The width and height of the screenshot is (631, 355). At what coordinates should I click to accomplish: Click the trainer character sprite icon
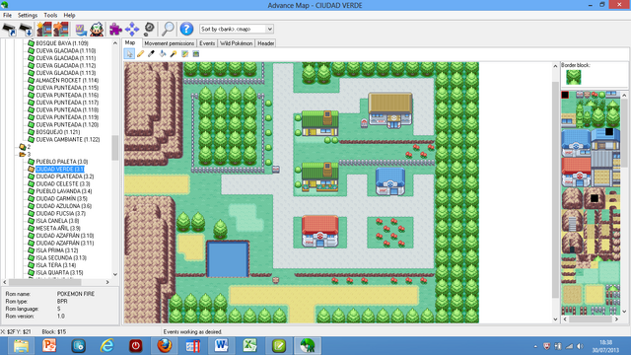click(x=97, y=30)
